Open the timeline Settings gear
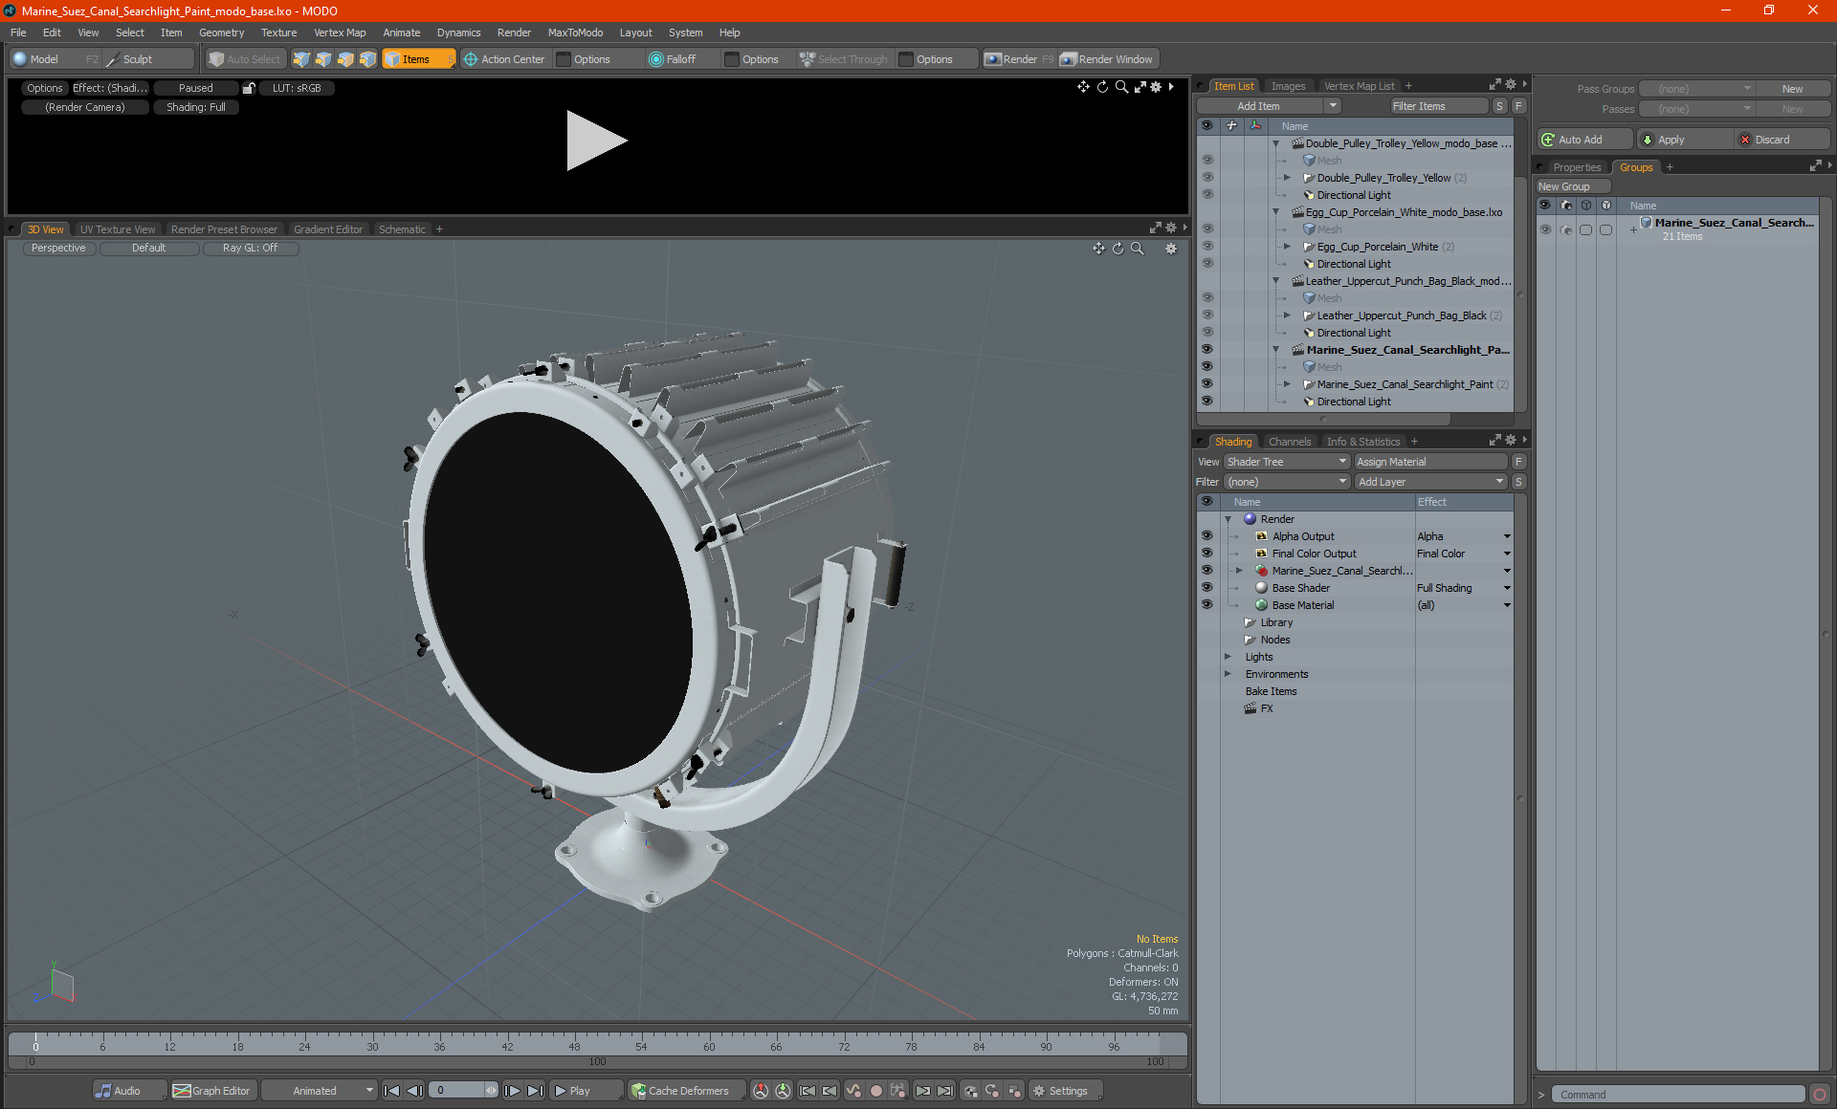The height and width of the screenshot is (1109, 1837). coord(1039,1091)
